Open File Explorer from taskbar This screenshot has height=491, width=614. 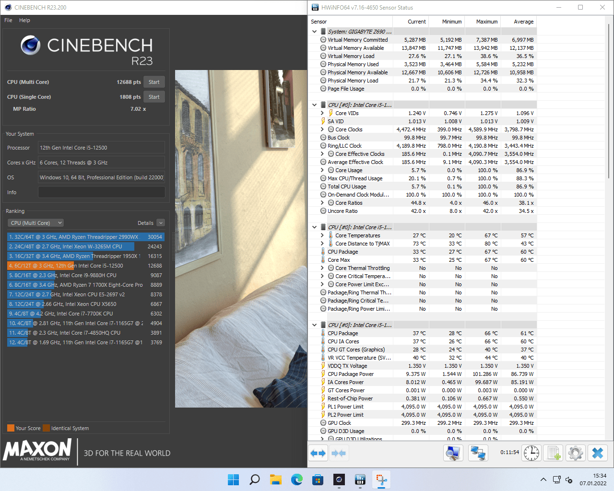275,479
